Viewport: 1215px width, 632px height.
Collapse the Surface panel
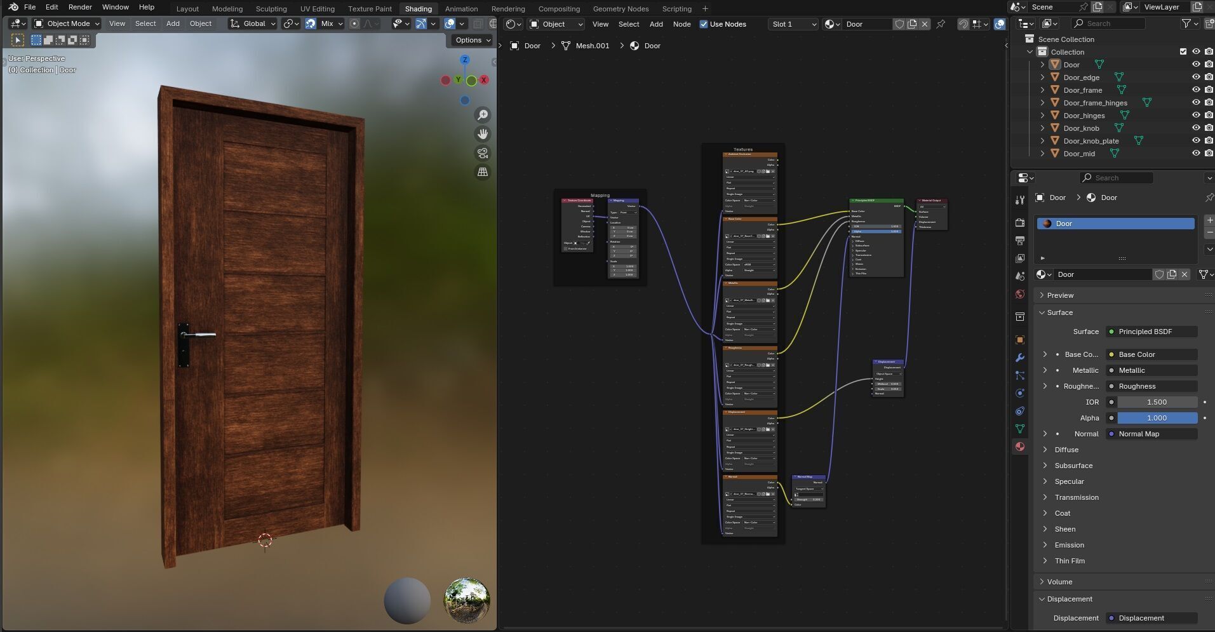pos(1060,313)
